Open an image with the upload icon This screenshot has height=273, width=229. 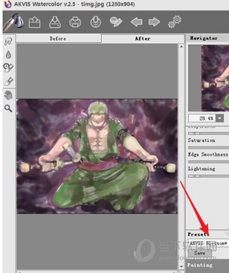[x=34, y=22]
